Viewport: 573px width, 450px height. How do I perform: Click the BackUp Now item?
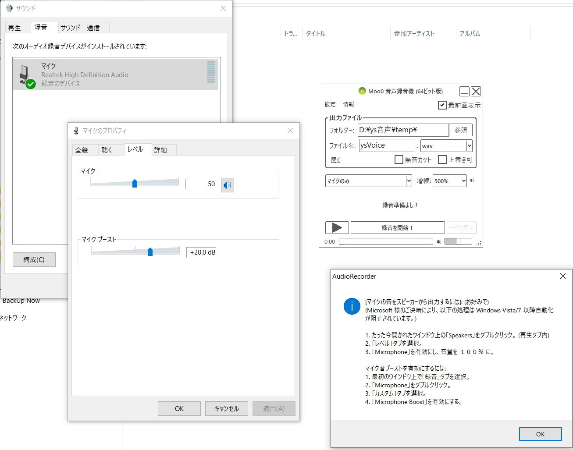point(21,301)
